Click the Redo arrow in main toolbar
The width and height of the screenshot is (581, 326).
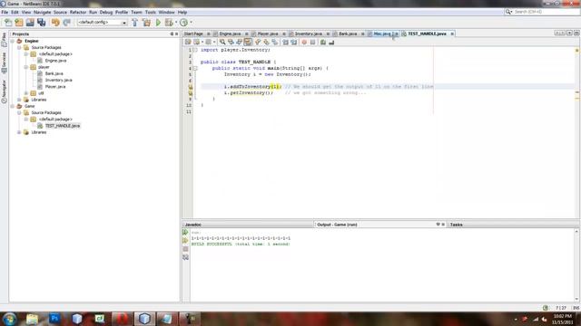pos(66,23)
